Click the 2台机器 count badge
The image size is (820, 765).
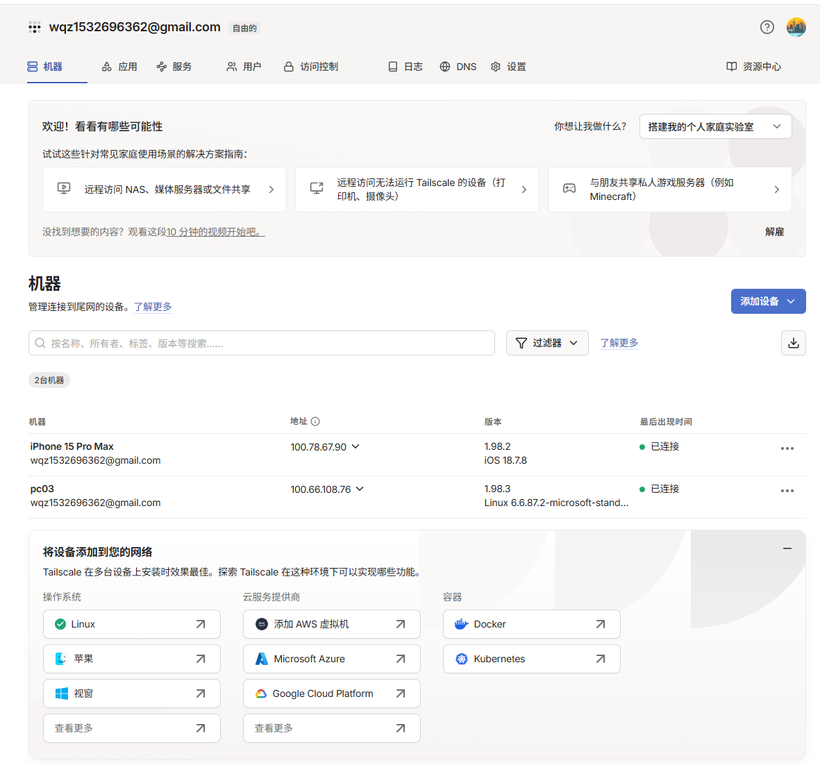point(49,380)
